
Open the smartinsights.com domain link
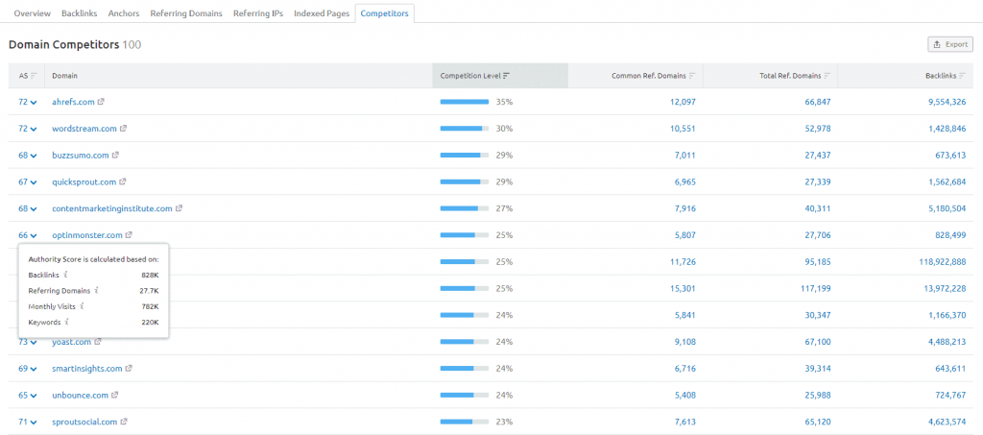[x=87, y=369]
